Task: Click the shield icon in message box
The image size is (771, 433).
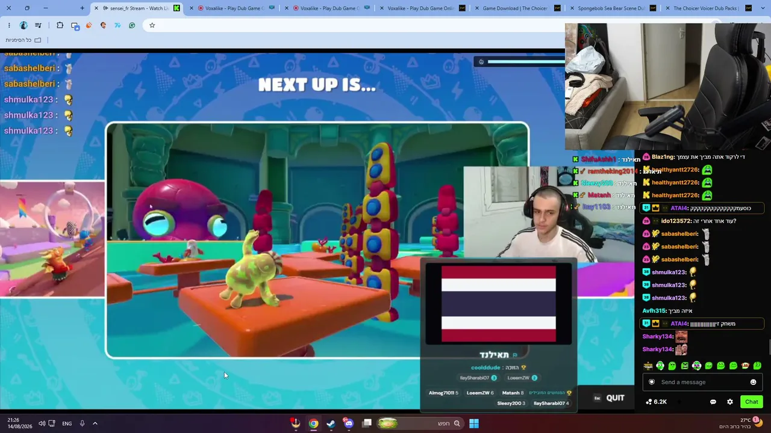Action: coord(651,382)
